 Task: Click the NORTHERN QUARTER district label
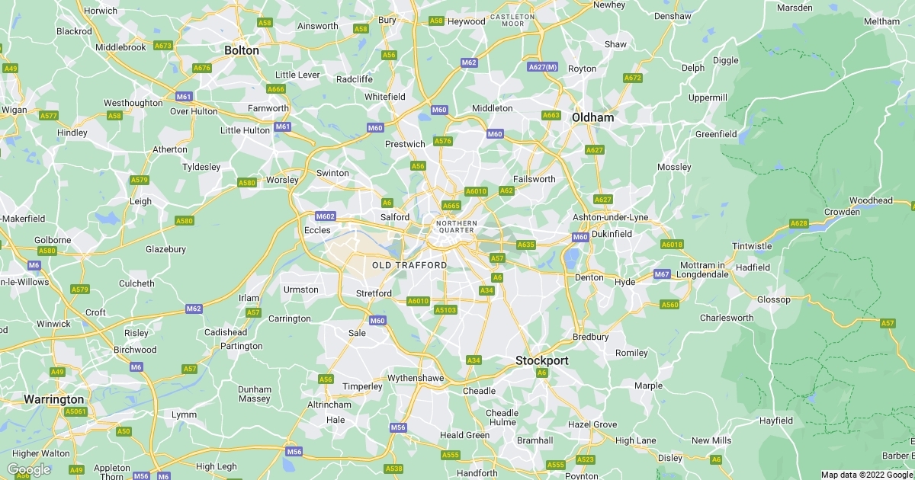click(x=456, y=226)
